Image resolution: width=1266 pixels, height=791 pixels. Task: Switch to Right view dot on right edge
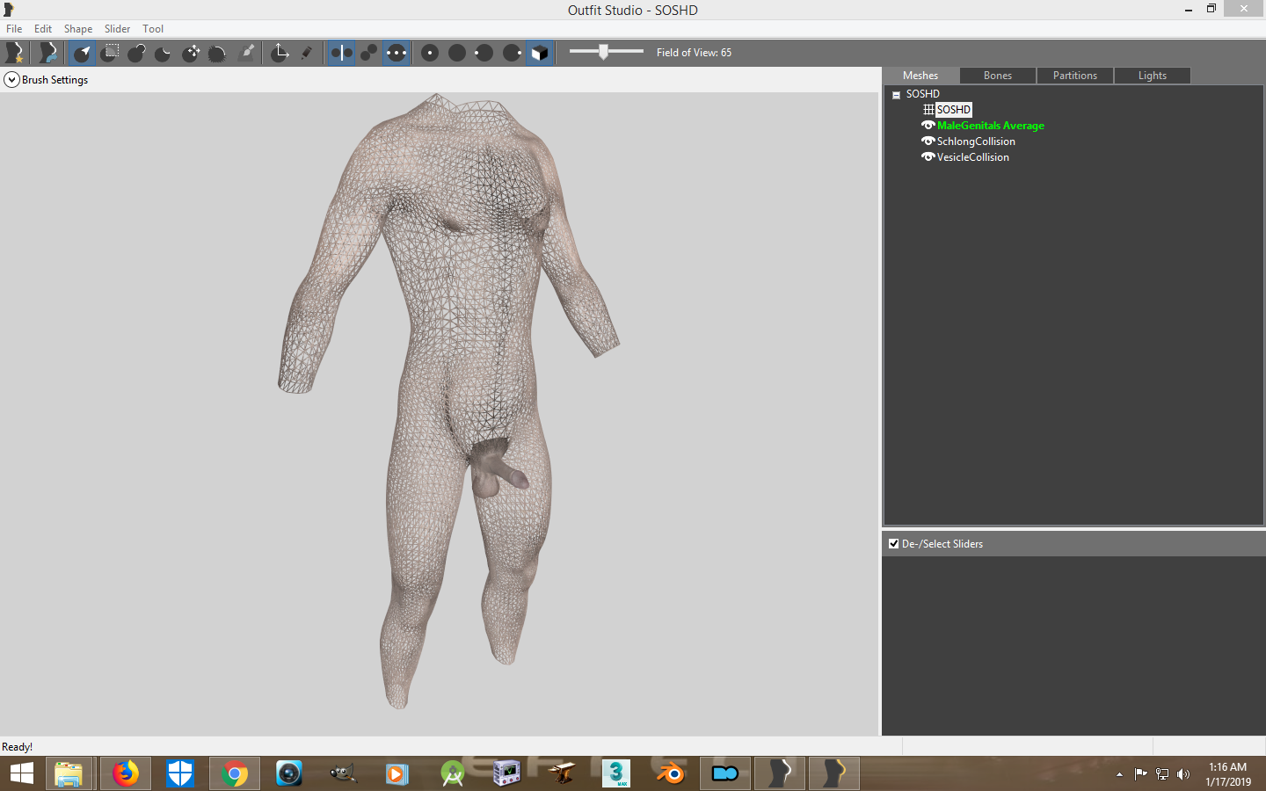point(512,53)
